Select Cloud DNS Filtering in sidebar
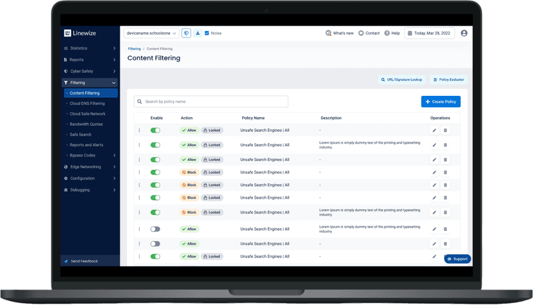This screenshot has height=305, width=533. tap(87, 103)
